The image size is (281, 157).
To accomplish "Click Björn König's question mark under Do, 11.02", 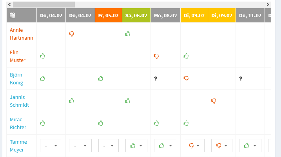I will 241,78.
